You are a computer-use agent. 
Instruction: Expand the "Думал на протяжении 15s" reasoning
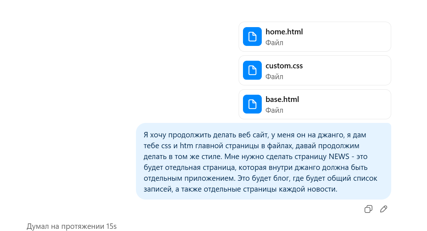tap(72, 227)
